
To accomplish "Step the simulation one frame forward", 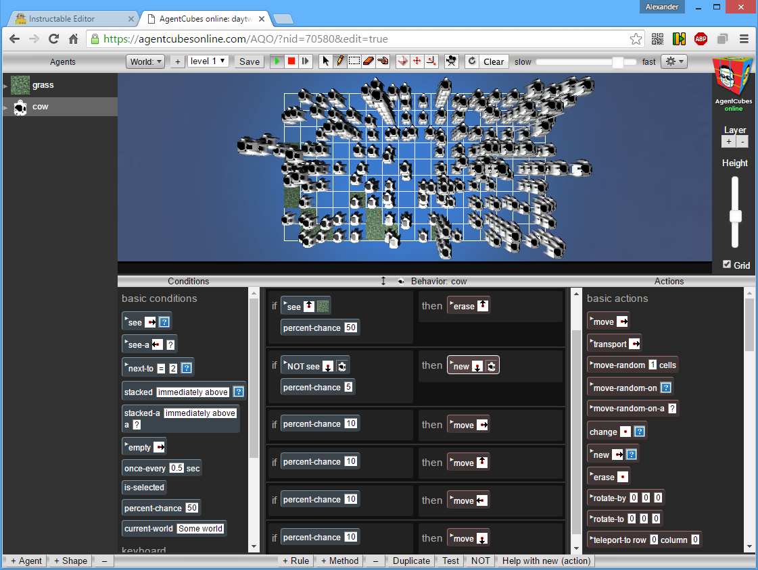I will click(305, 61).
